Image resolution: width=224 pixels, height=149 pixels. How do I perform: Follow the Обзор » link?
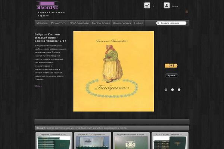coord(38,86)
